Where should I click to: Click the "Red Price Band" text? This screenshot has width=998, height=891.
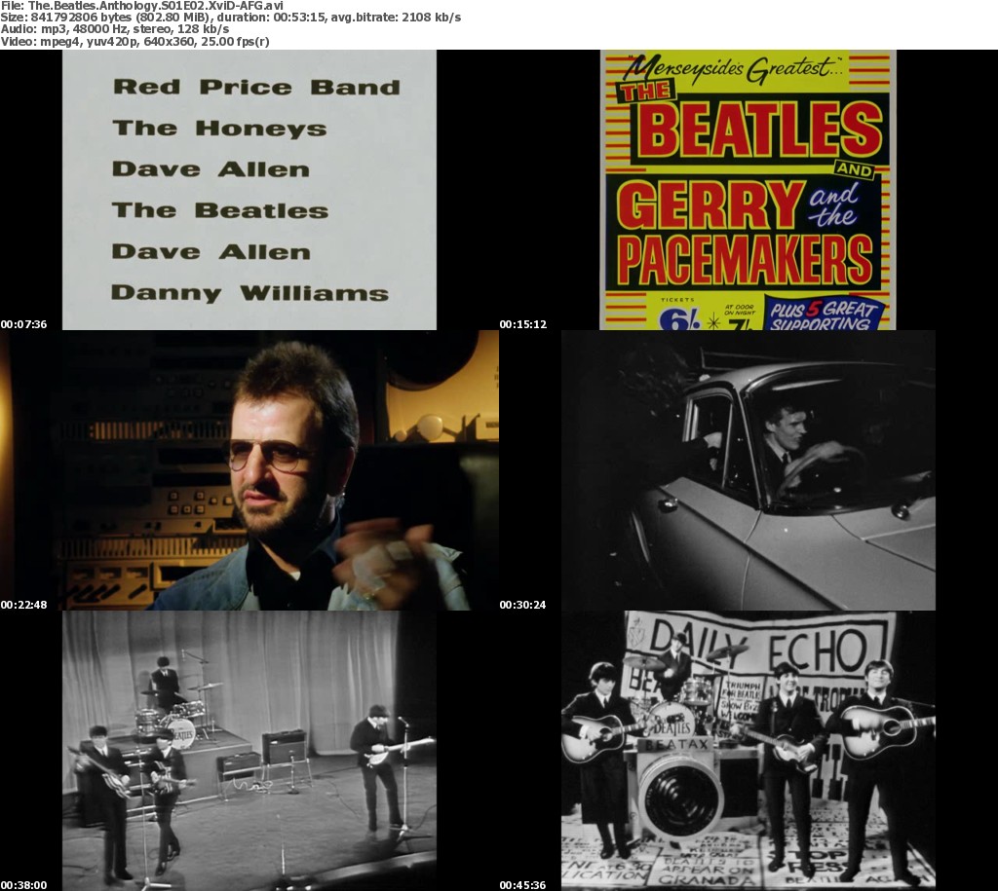[255, 87]
